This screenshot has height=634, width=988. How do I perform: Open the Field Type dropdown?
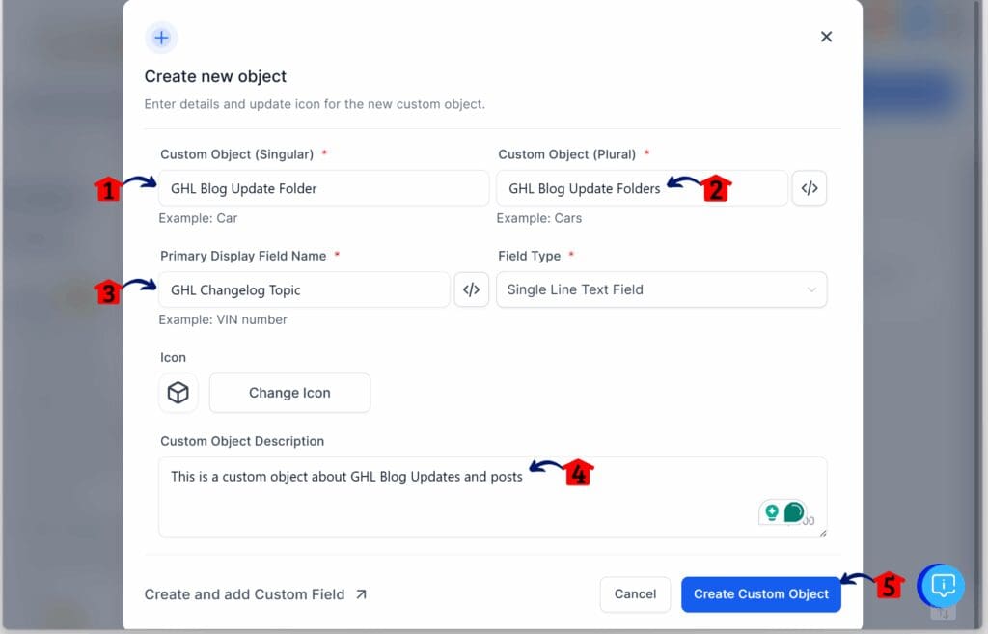661,289
